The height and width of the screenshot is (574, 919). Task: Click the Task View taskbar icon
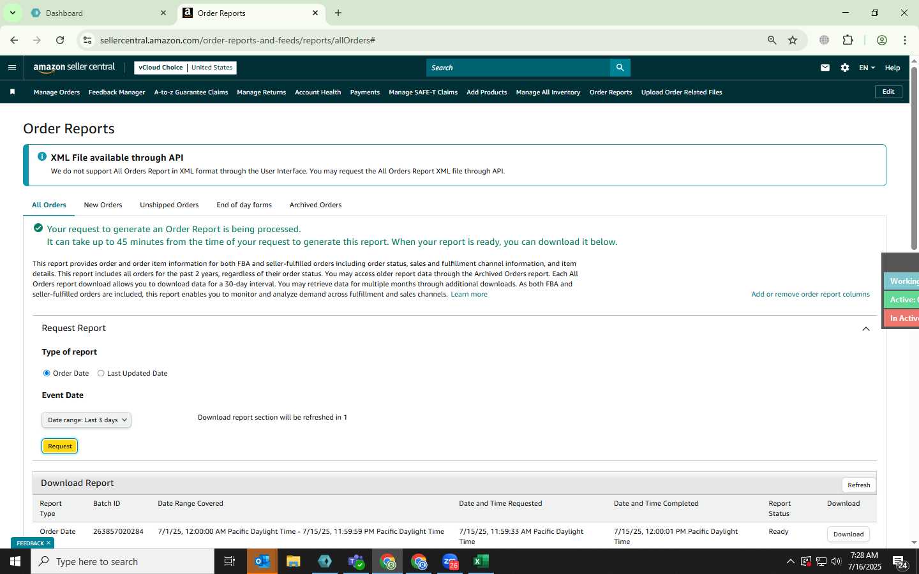(x=230, y=562)
